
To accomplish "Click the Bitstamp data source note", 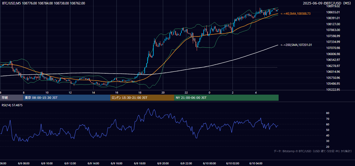I will [313, 151].
